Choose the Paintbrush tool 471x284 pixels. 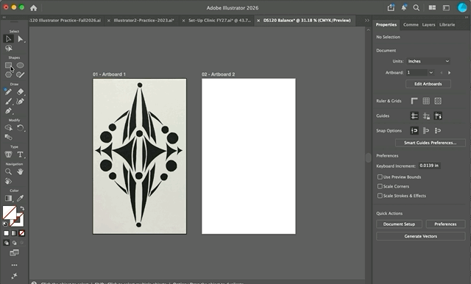pyautogui.click(x=8, y=102)
